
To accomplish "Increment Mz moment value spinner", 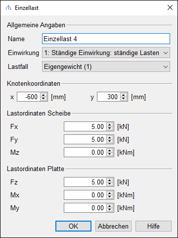I will pyautogui.click(x=110, y=150).
